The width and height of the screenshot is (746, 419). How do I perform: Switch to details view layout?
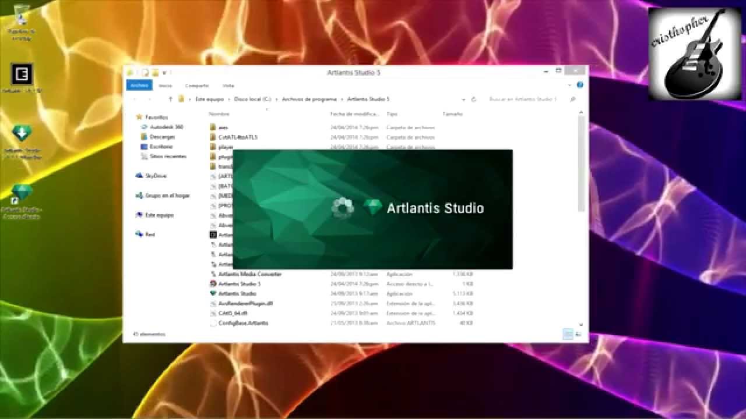pos(568,334)
